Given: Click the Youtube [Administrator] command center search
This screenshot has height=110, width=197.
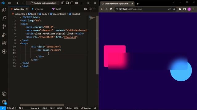Looking at the screenshot, I should coord(43,3).
